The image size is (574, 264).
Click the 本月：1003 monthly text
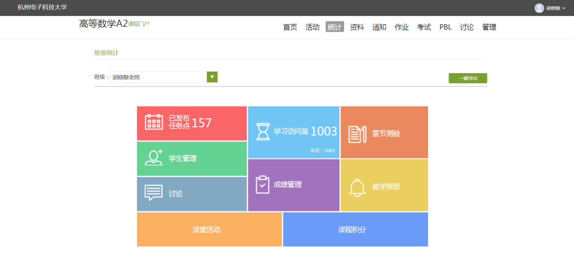323,150
